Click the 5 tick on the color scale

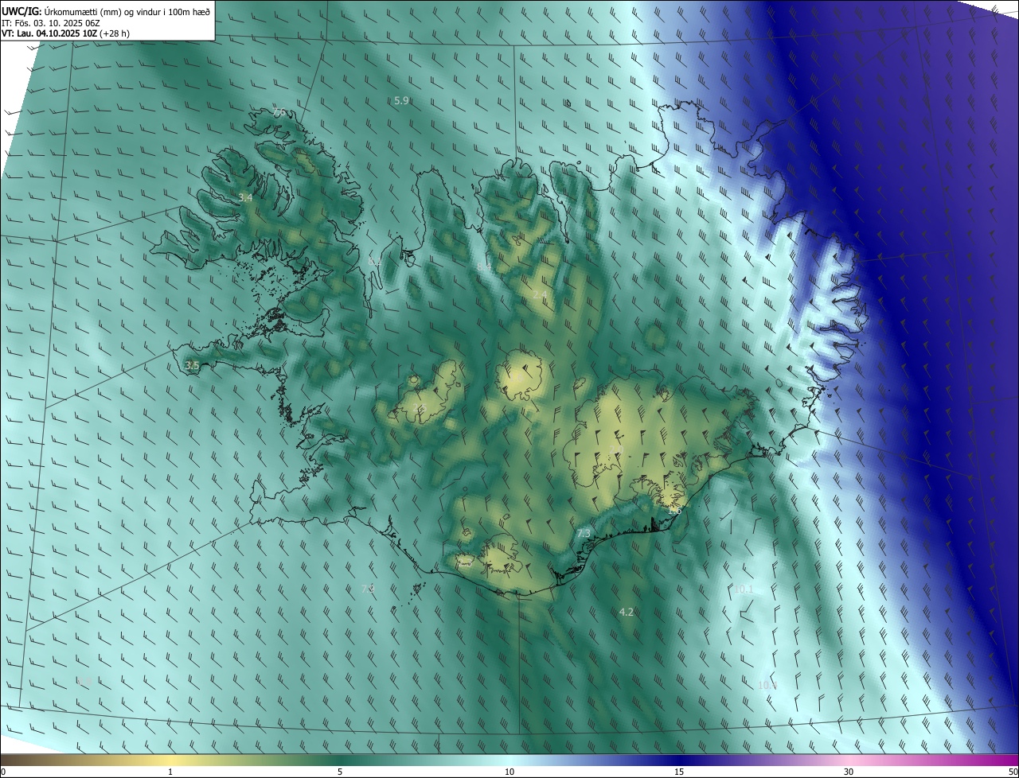point(340,772)
